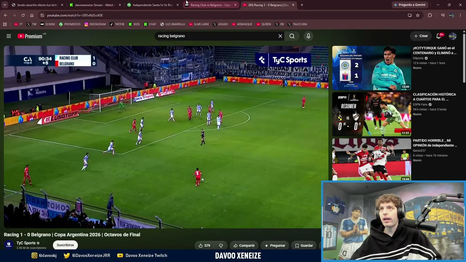Open a new browser tab
Image resolution: width=466 pixels, height=262 pixels.
pos(302,5)
